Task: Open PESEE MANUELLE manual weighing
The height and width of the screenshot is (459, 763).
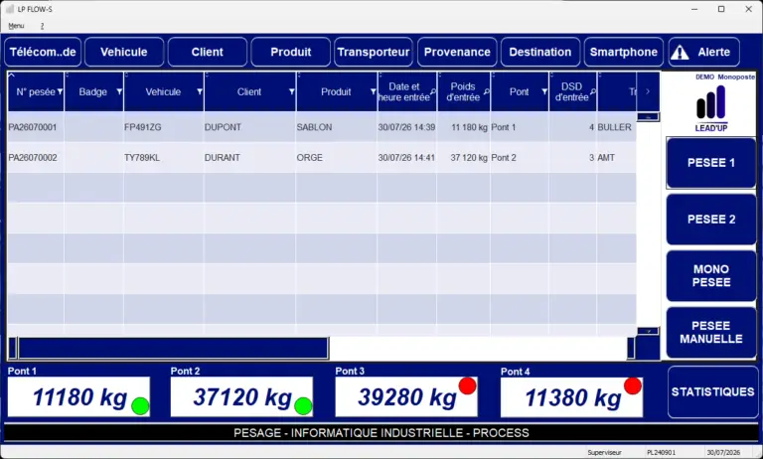Action: pos(711,333)
